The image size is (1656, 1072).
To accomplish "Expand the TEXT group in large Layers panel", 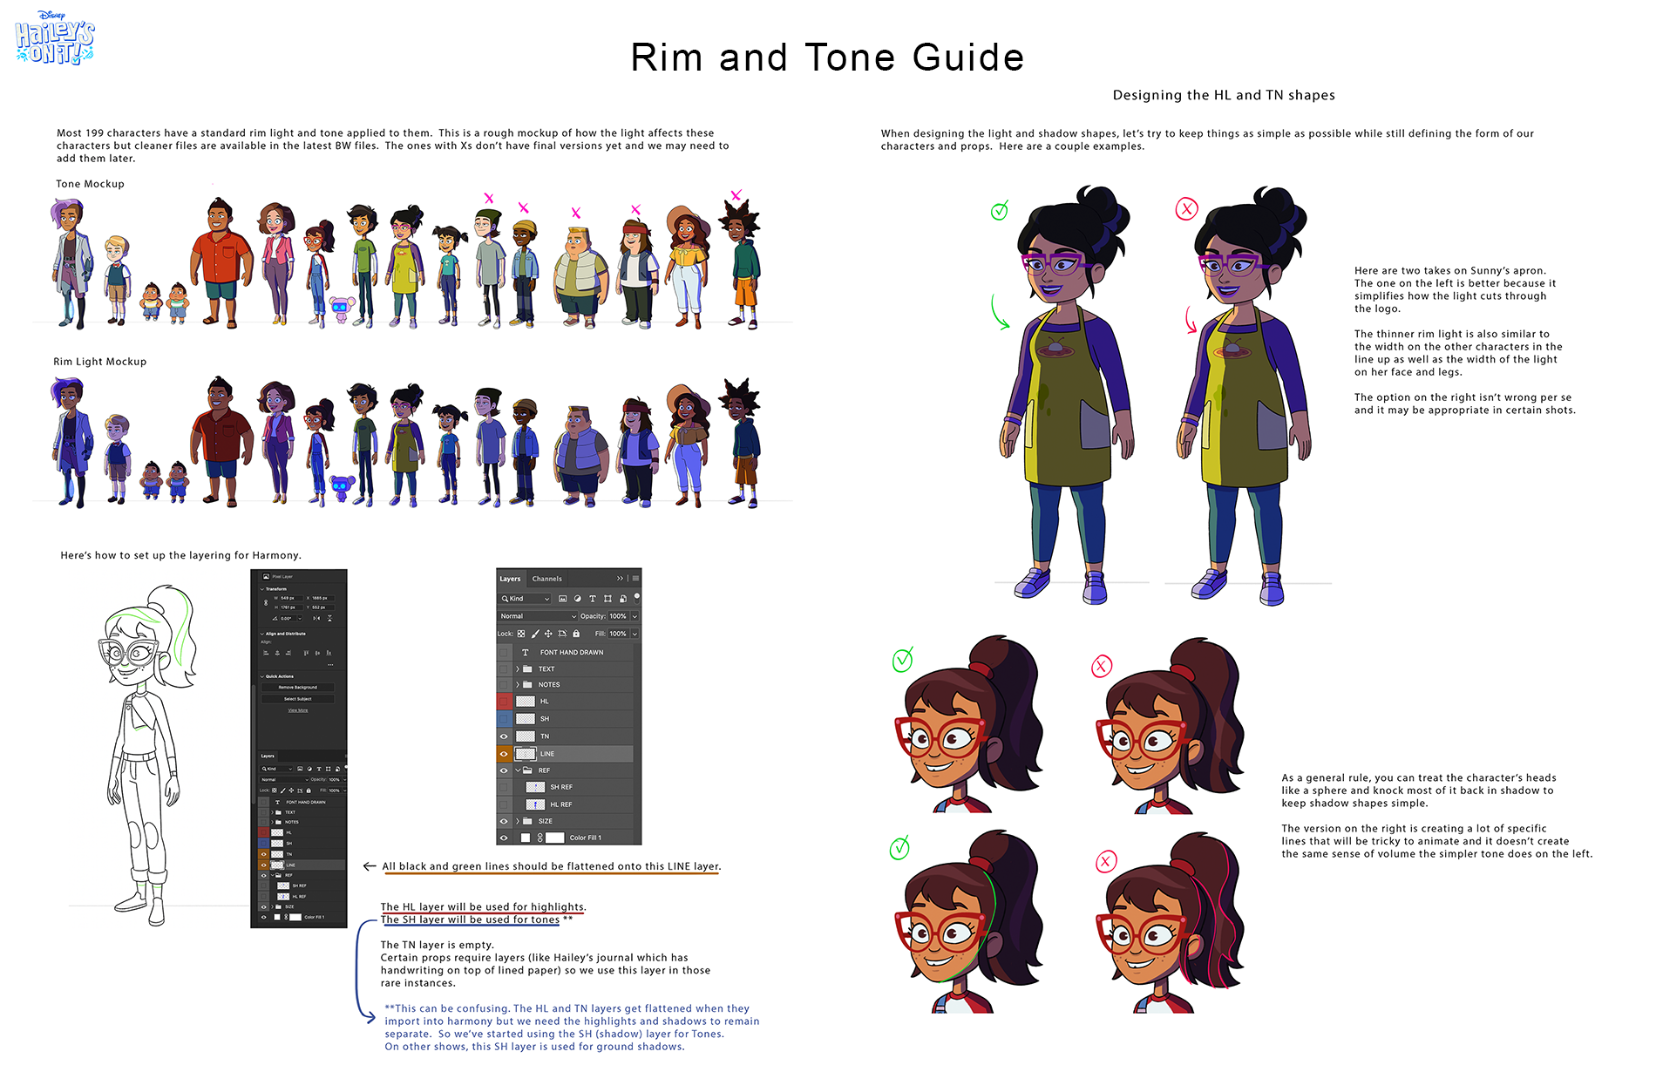I will point(518,668).
